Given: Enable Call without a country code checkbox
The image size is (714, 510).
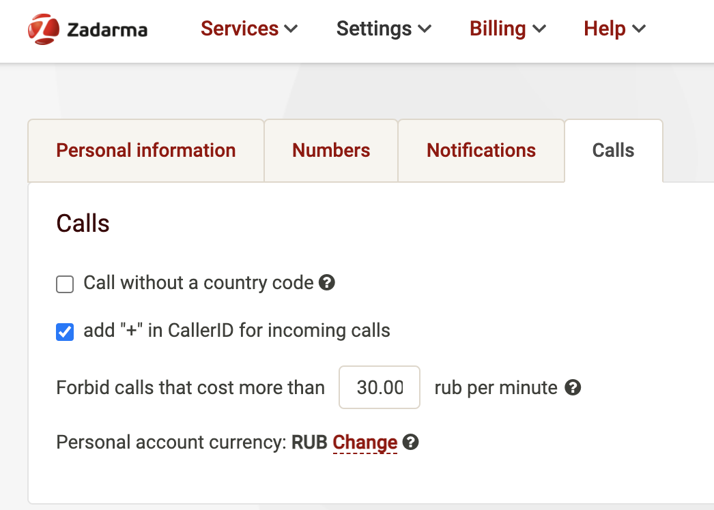Looking at the screenshot, I should [65, 284].
